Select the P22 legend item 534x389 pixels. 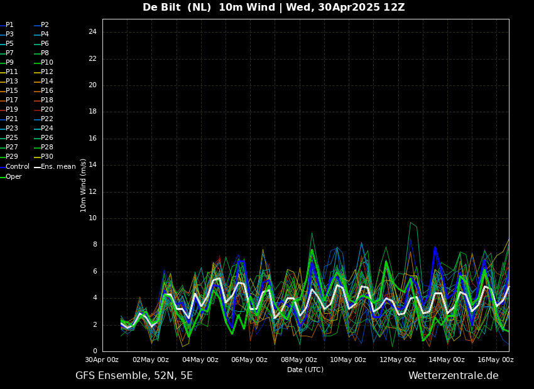[46, 119]
